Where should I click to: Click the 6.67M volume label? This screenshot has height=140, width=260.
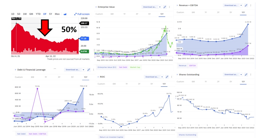click(x=84, y=51)
